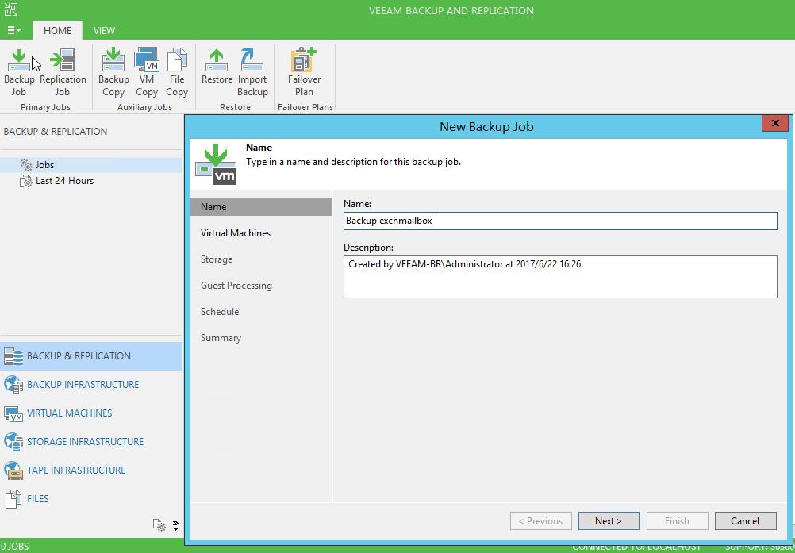Open the FILES view
795x553 pixels.
click(x=26, y=499)
